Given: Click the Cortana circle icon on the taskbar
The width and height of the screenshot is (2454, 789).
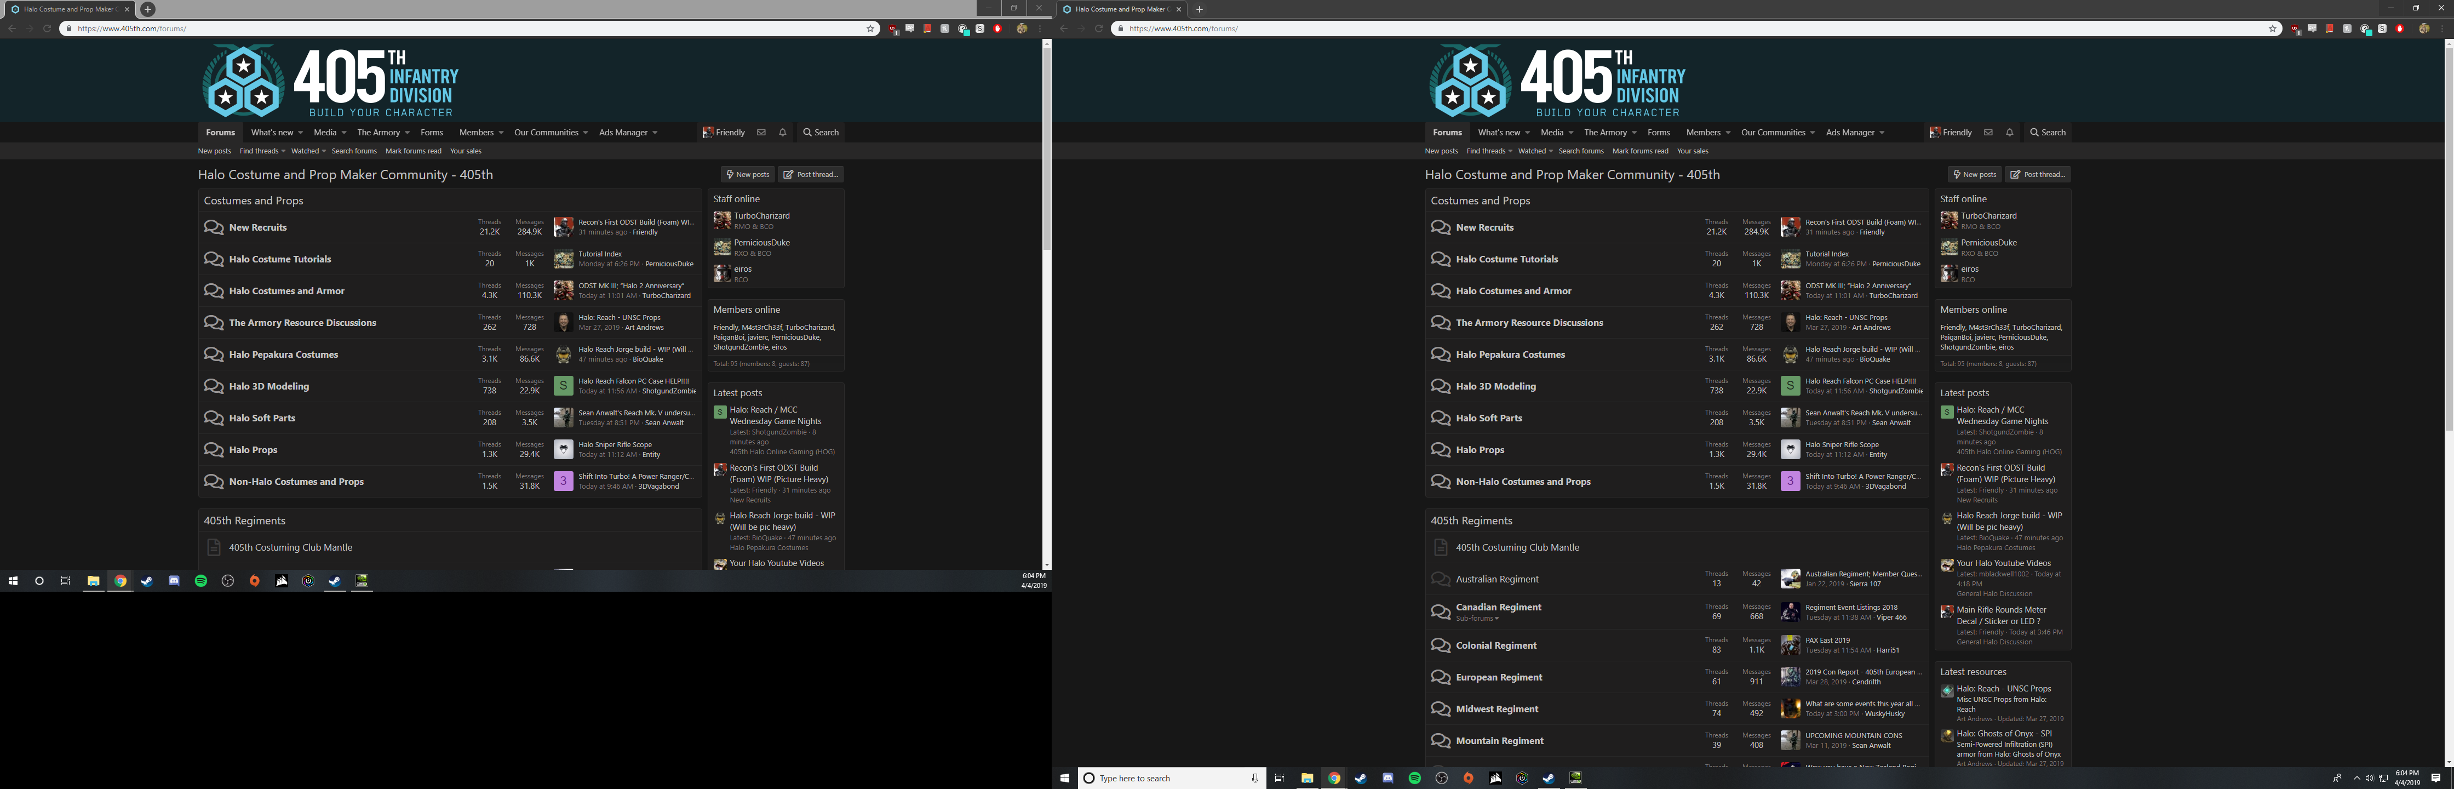Looking at the screenshot, I should 39,580.
